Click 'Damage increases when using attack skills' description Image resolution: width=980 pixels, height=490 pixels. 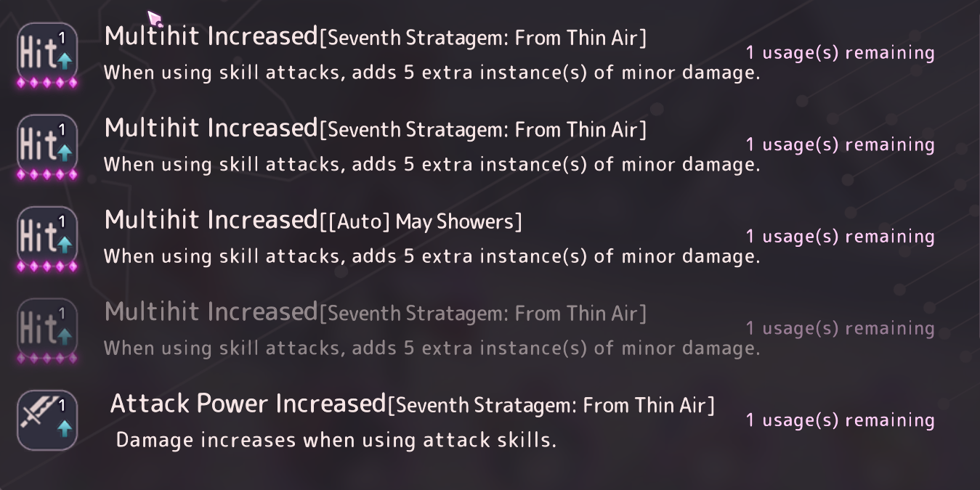336,440
